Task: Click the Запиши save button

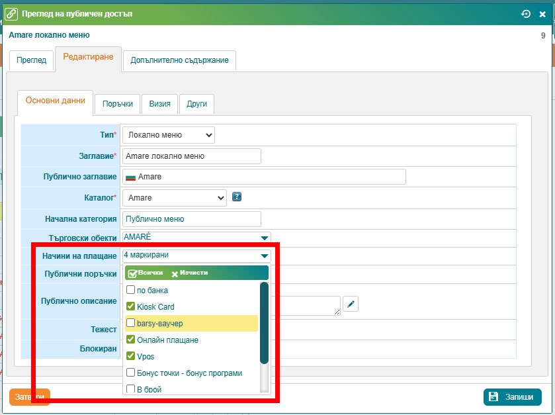Action: coord(512,397)
